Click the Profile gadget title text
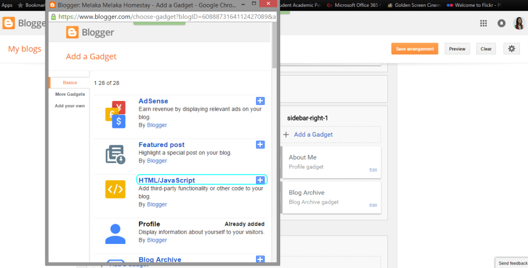 149,224
